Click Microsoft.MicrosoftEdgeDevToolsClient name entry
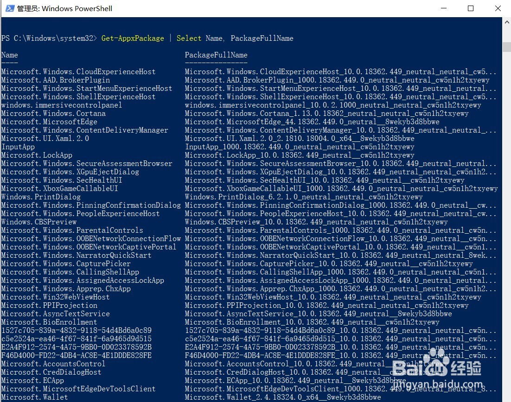The image size is (511, 402). (78, 389)
